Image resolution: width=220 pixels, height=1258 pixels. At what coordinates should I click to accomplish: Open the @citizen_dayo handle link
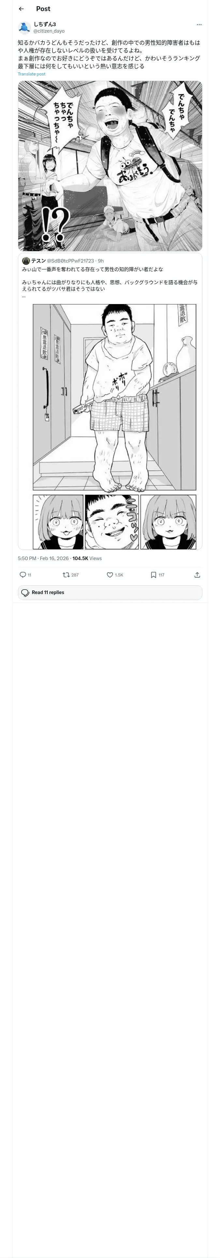click(x=49, y=31)
